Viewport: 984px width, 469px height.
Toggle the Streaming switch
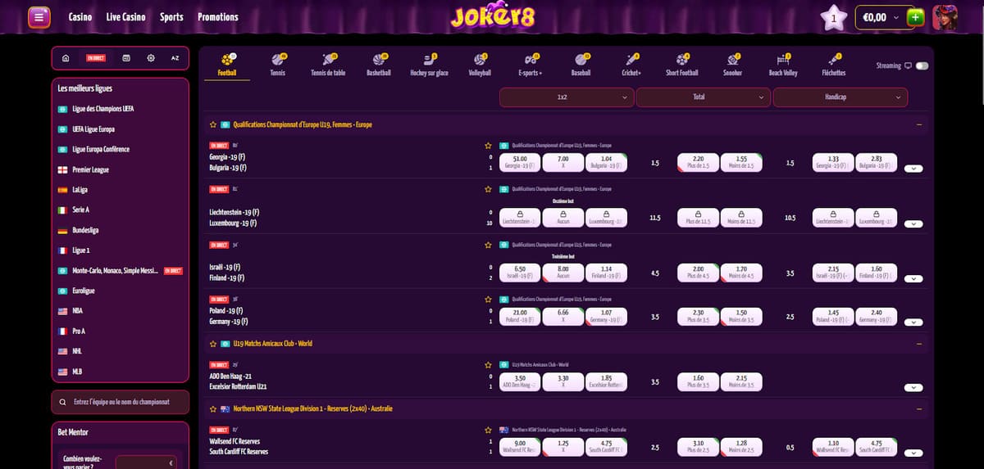pyautogui.click(x=922, y=65)
